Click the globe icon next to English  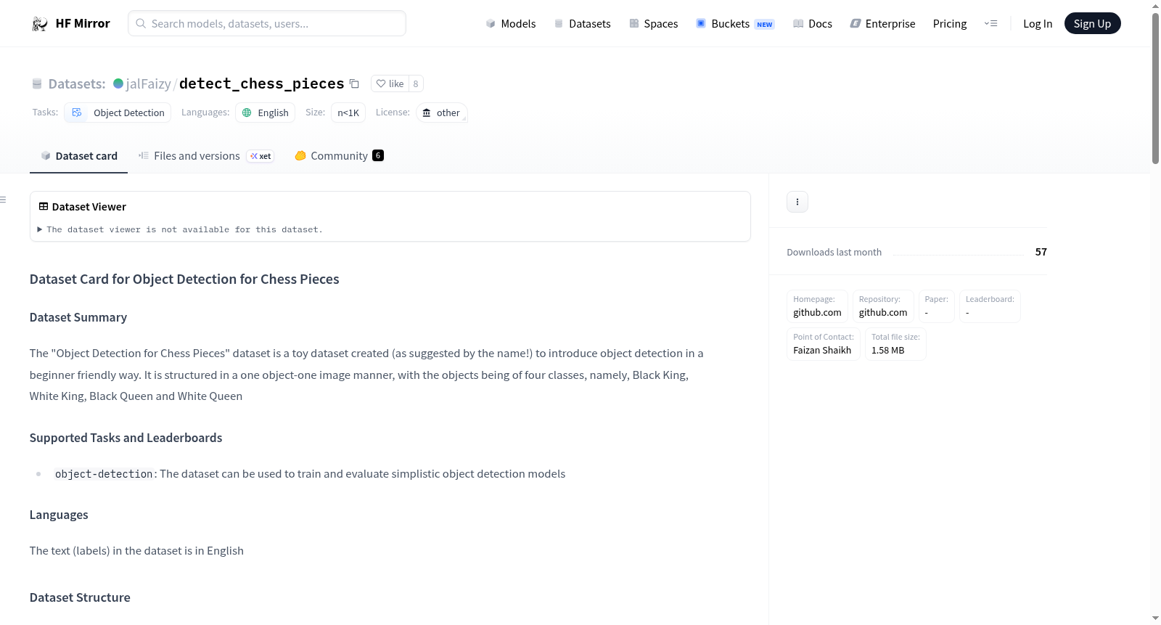(247, 113)
